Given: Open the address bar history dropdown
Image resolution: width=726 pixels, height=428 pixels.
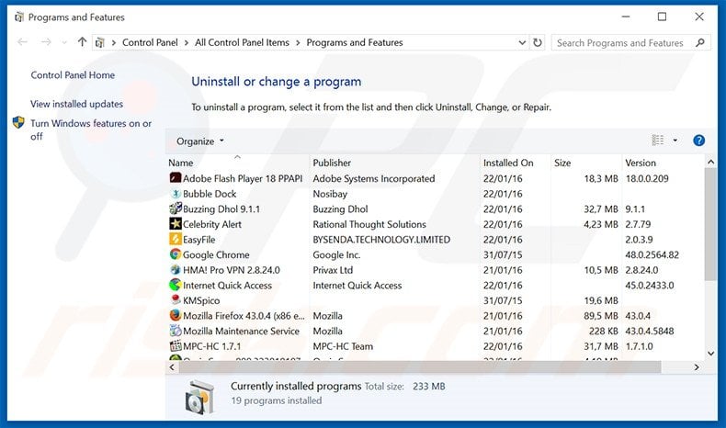Looking at the screenshot, I should tap(522, 42).
